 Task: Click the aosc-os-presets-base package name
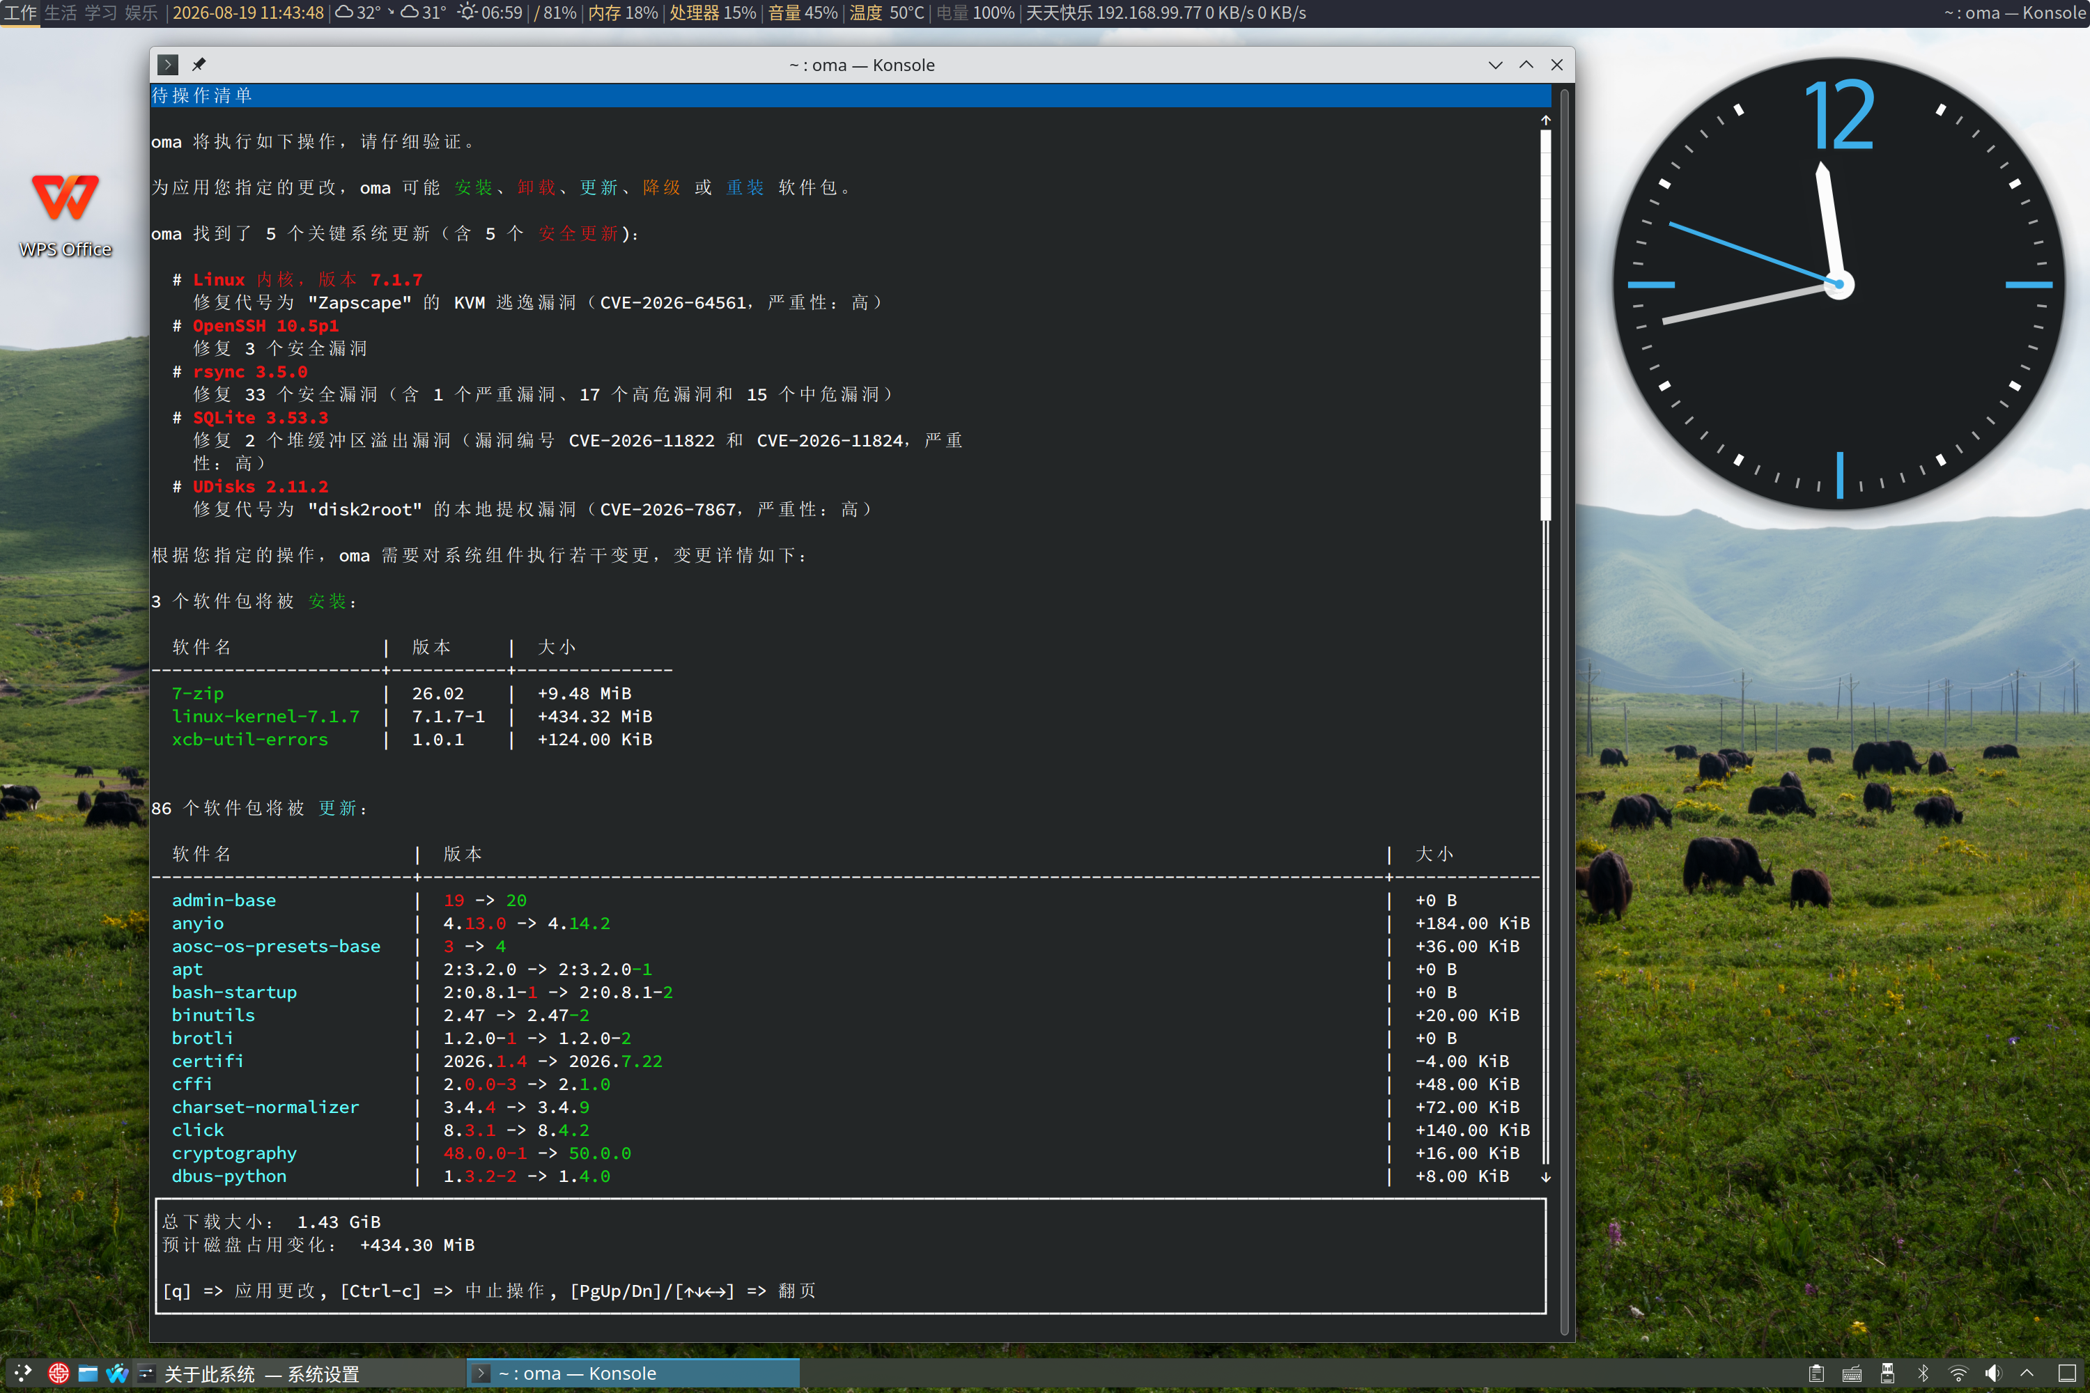point(275,946)
